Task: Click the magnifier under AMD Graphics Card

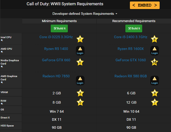Action: pos(2,83)
